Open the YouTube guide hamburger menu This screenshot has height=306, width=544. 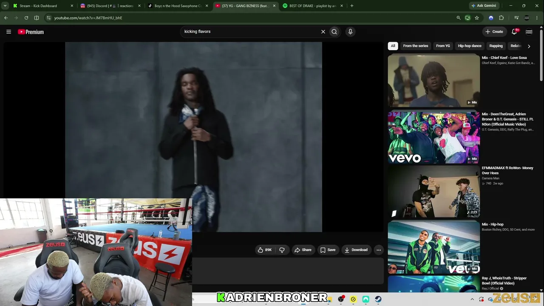pyautogui.click(x=8, y=32)
